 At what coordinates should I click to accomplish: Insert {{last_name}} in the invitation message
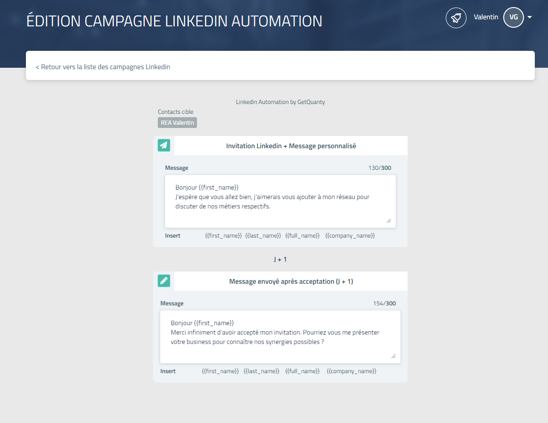(263, 236)
